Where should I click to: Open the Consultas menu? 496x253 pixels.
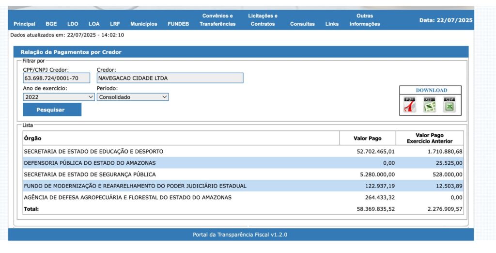302,24
